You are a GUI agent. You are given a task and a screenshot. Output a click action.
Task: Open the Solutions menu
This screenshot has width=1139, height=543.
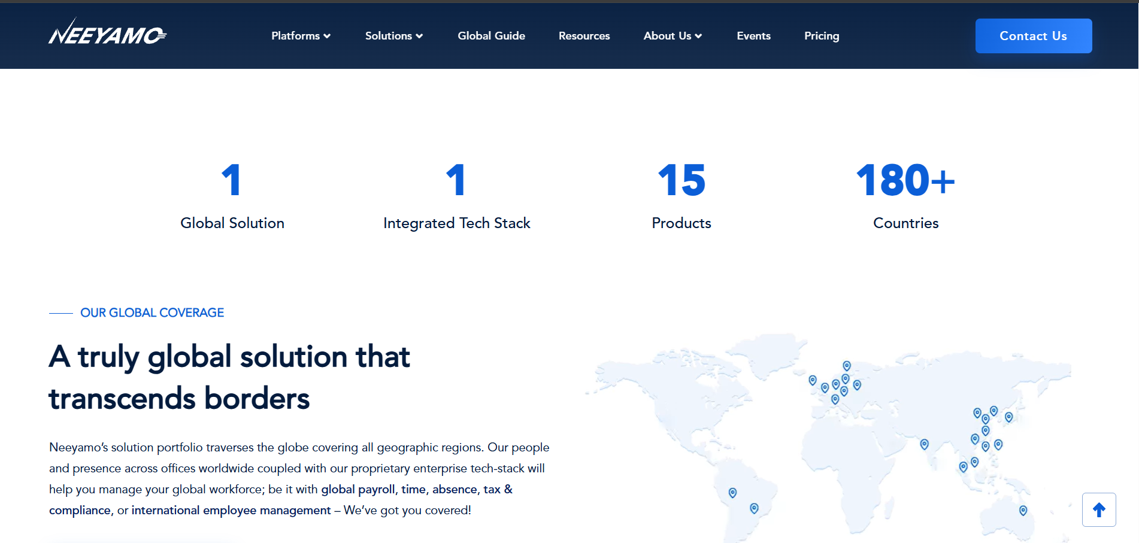[394, 36]
